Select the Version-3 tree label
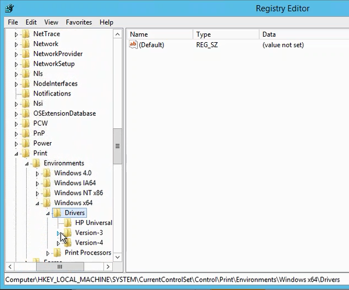Screen dimensions: 349x290 tap(89, 233)
